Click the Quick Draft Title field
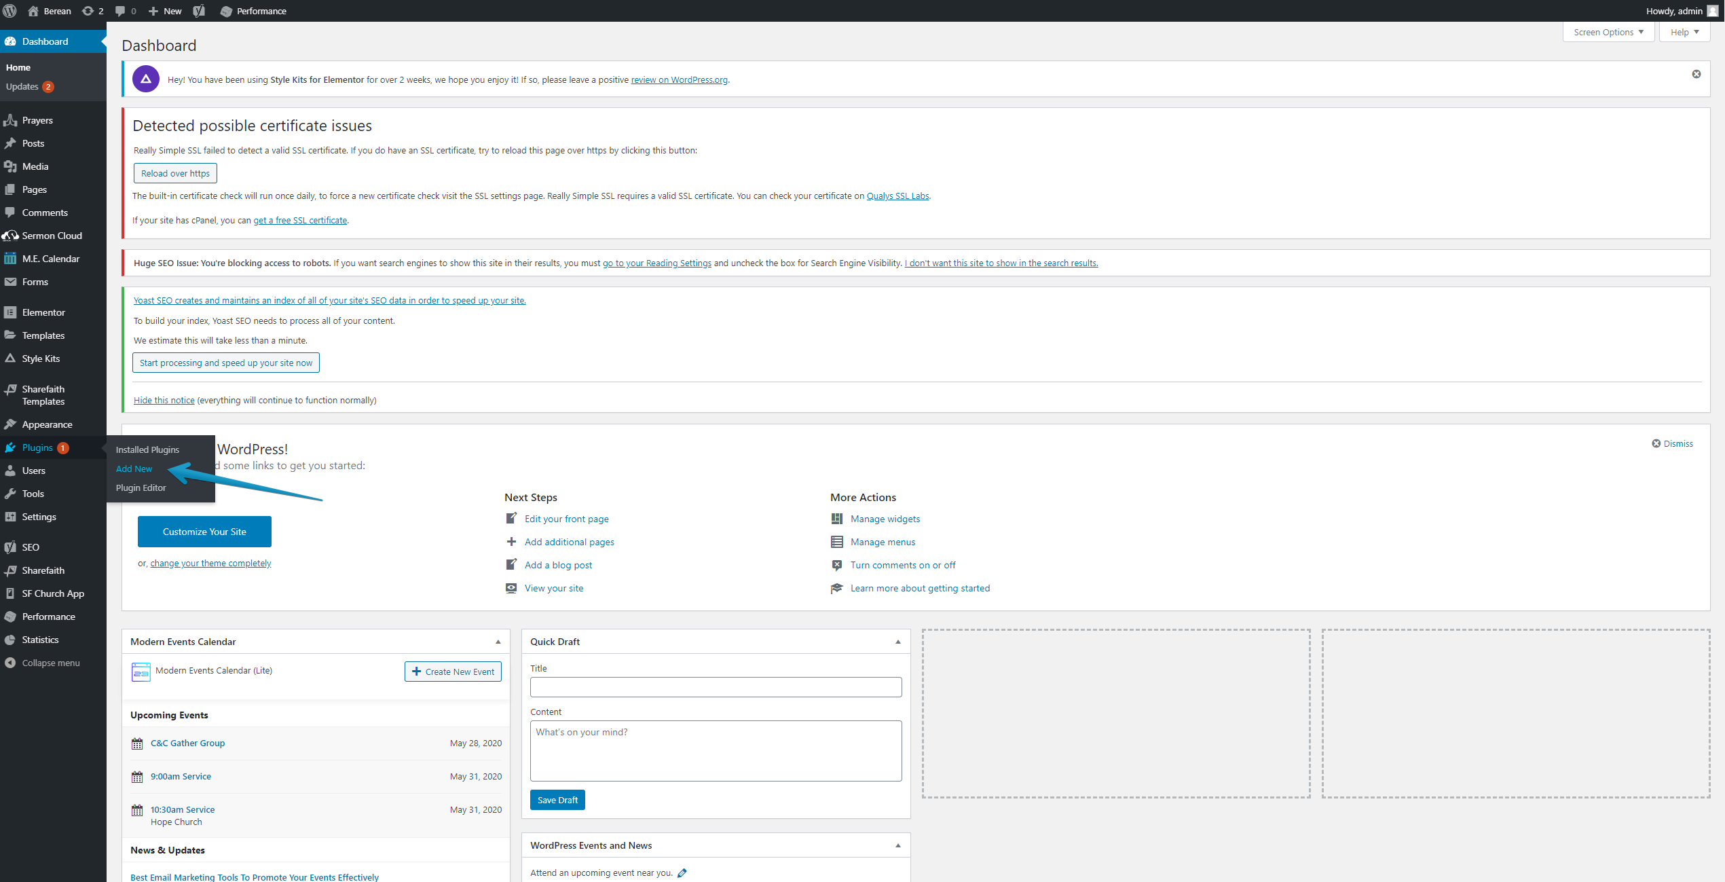Screen dimensions: 1725x882 pos(716,687)
